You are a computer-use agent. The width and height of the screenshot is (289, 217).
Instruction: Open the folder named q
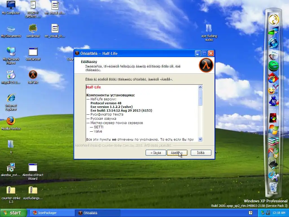(11, 147)
